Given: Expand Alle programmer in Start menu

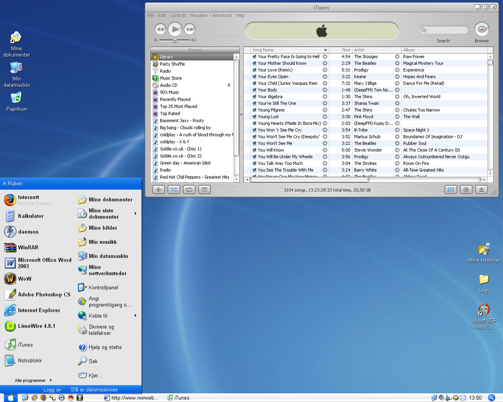Looking at the screenshot, I should coord(33,380).
